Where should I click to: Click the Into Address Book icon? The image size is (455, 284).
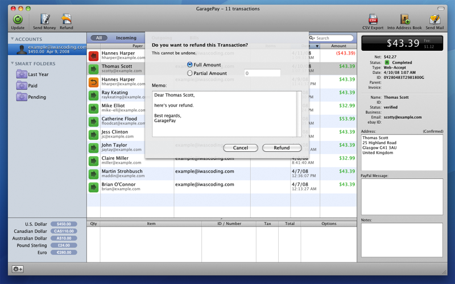(x=404, y=20)
